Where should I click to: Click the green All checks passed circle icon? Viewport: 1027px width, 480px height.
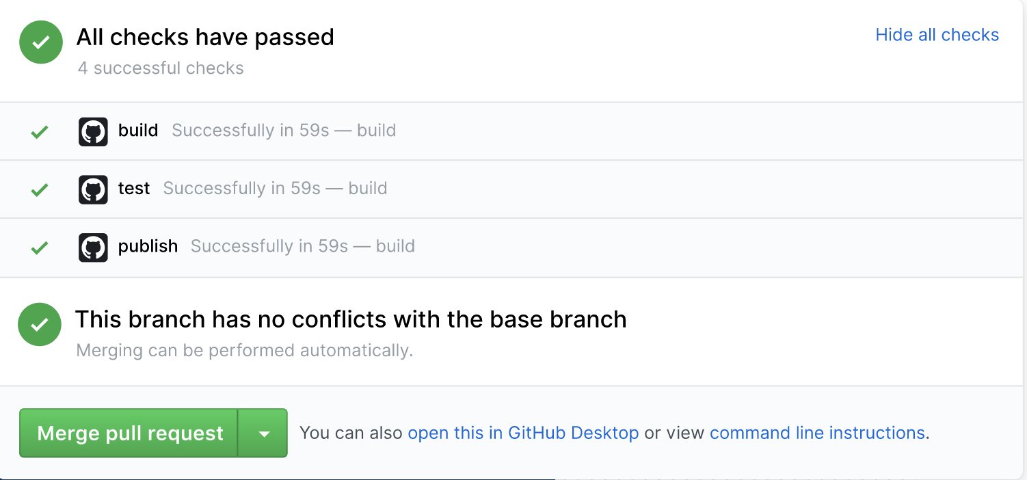(x=41, y=42)
